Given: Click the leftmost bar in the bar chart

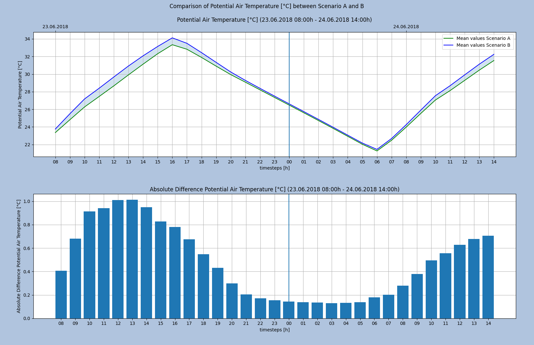Looking at the screenshot, I should 61,294.
